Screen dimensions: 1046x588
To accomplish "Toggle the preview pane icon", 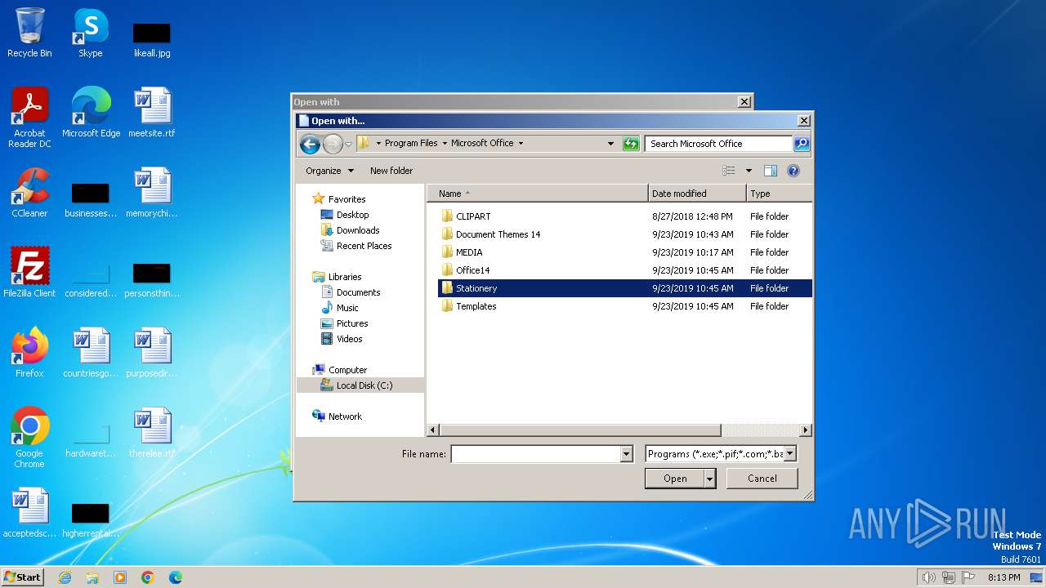I will 770,171.
